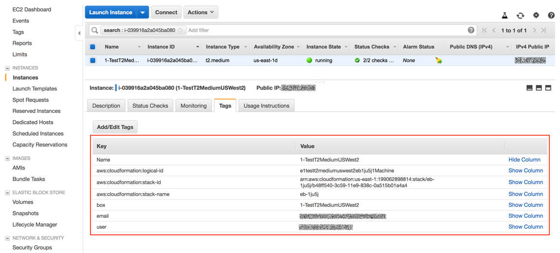560x253 pixels.
Task: Open Instance Type column dropdown
Action: (245, 47)
